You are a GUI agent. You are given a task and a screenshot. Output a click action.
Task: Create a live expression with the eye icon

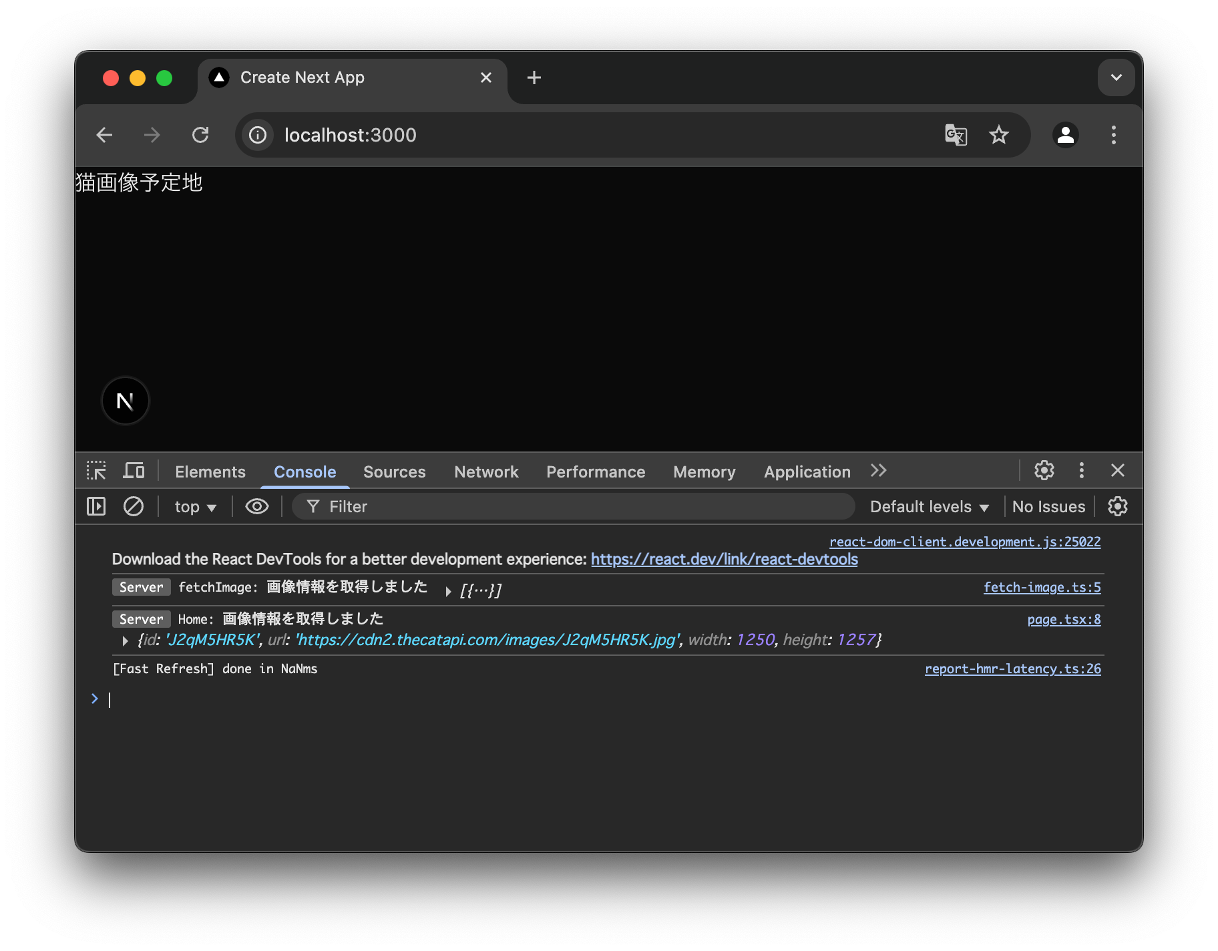coord(256,506)
